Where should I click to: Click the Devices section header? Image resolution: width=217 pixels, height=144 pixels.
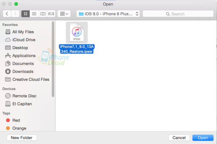(x=9, y=89)
